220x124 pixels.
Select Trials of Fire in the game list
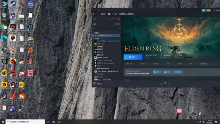point(105,60)
